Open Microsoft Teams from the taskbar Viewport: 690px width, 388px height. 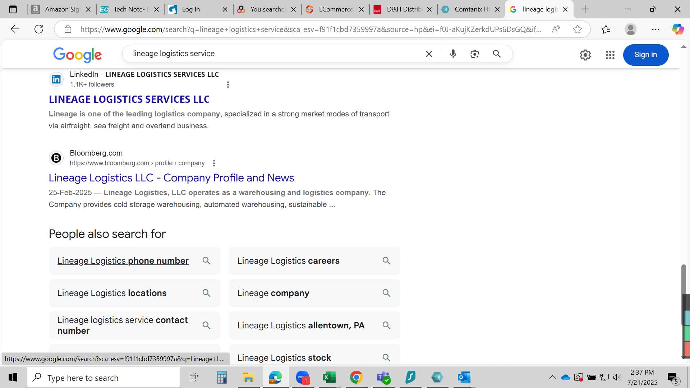383,378
